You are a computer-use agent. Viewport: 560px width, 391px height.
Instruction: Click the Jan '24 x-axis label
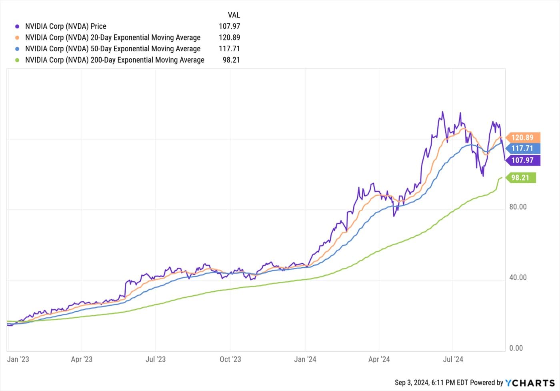click(305, 359)
